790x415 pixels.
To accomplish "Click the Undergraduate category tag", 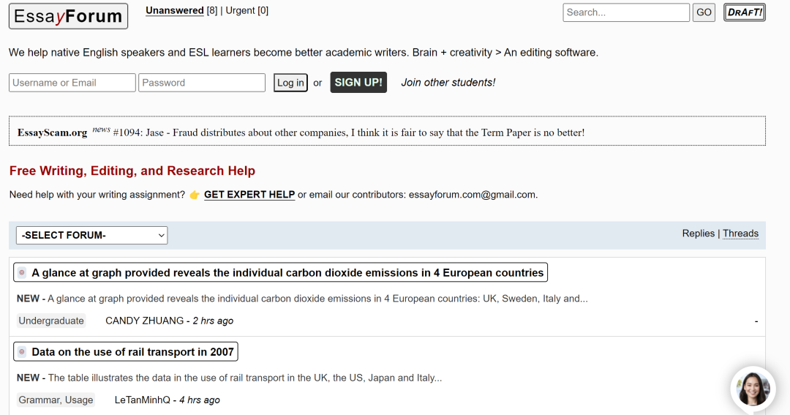I will click(x=51, y=321).
